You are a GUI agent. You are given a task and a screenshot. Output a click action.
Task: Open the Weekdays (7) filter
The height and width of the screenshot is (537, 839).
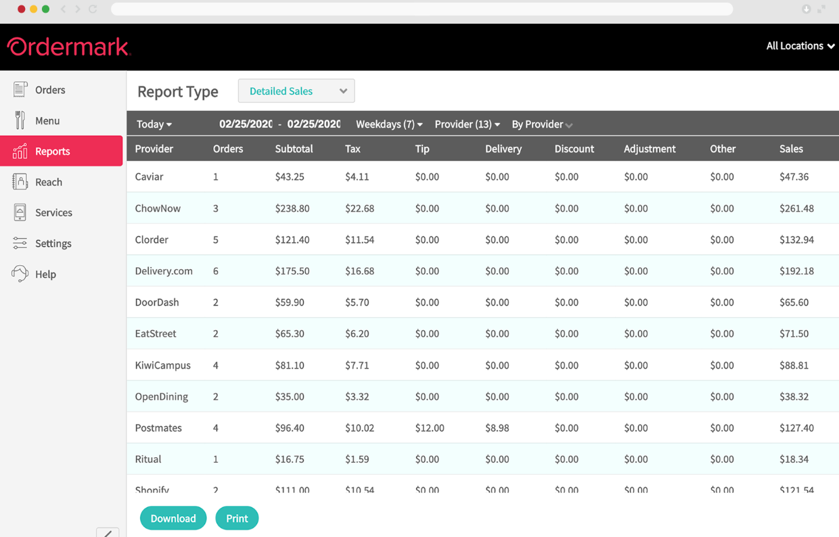tap(389, 124)
